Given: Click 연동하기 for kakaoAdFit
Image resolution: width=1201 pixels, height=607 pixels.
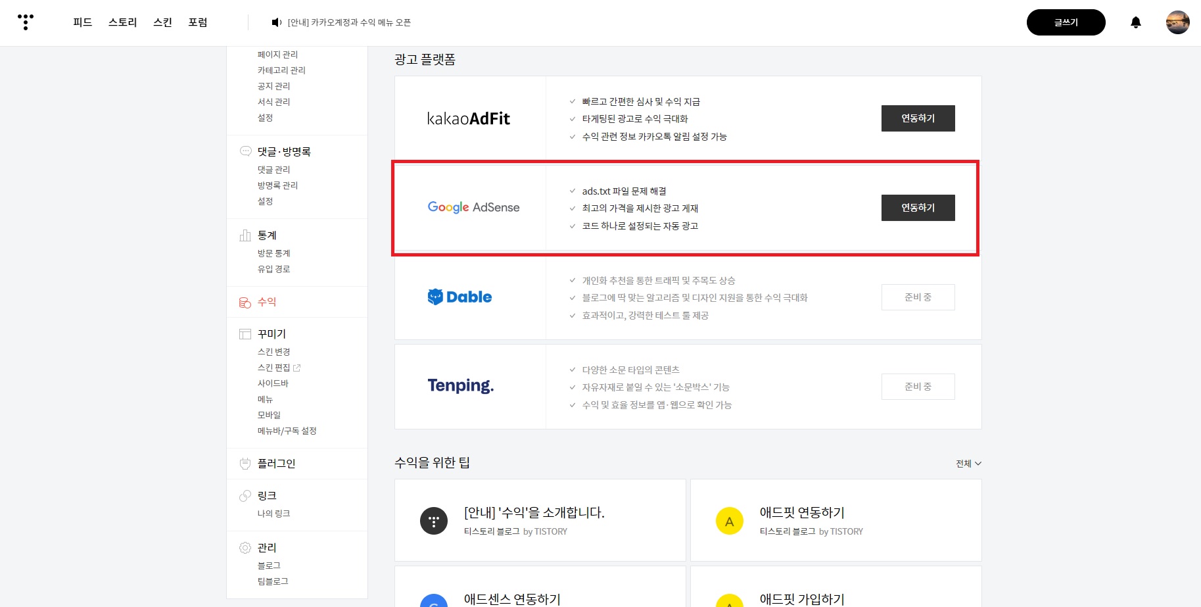Looking at the screenshot, I should click(x=918, y=118).
